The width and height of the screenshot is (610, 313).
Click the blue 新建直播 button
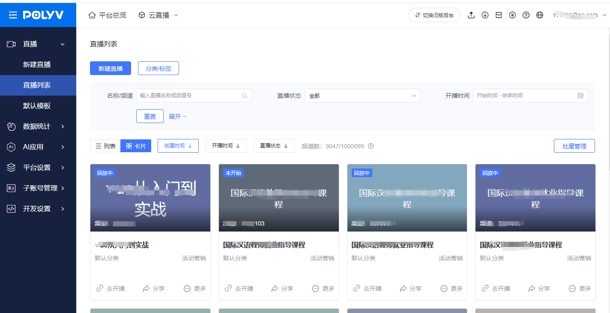coord(111,69)
